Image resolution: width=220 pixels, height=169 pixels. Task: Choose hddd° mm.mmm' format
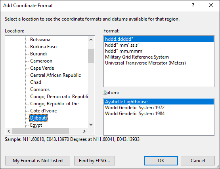[x=159, y=51]
